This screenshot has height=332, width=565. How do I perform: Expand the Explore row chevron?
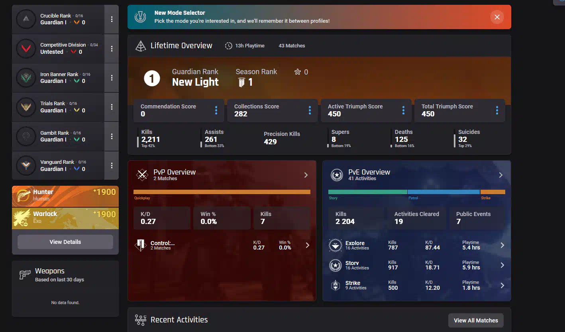pos(502,245)
